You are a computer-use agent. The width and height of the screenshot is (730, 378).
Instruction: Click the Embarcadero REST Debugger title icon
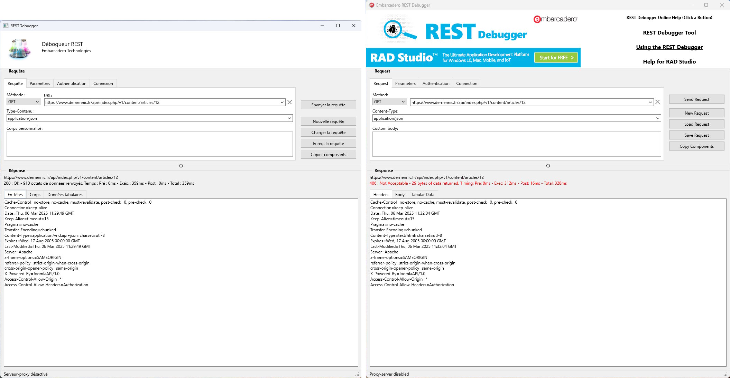372,5
